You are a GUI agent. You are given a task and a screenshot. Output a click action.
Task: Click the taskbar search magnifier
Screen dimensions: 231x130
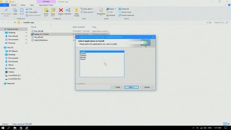click(9, 128)
